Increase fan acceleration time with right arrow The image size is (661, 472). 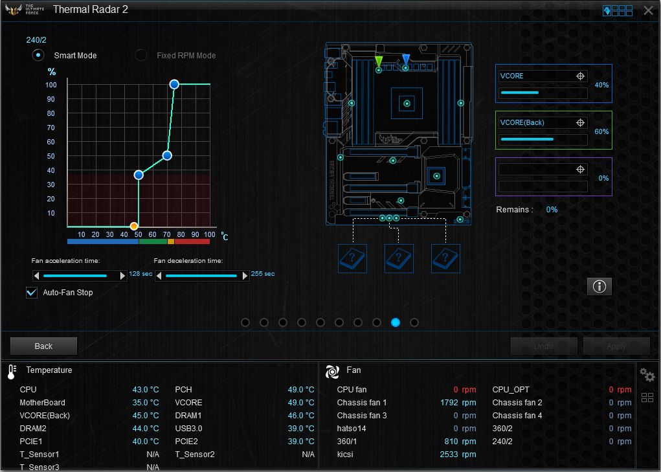122,276
